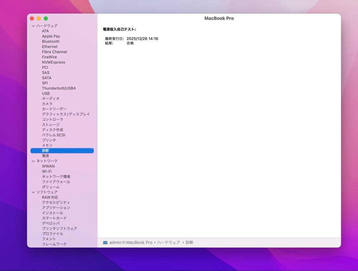358x271 pixels.
Task: Select 電源 in hardware list
Action: [x=45, y=156]
